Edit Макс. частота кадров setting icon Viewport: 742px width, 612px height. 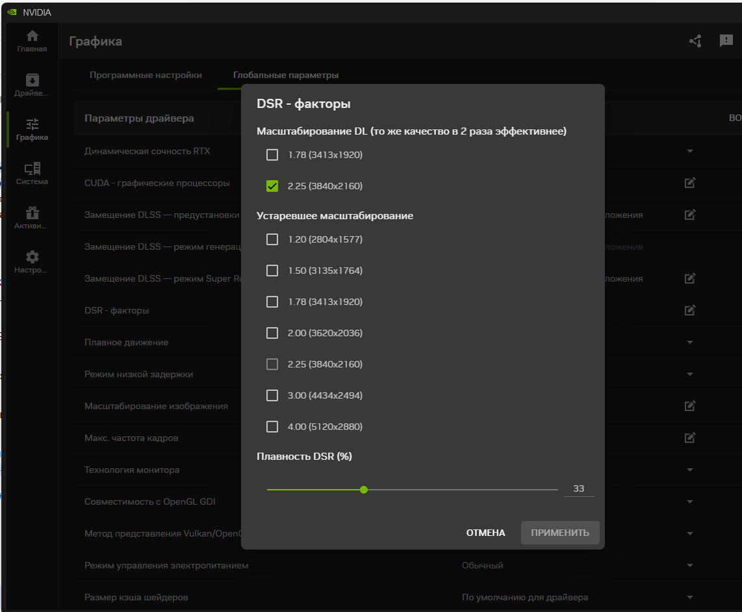tap(690, 438)
